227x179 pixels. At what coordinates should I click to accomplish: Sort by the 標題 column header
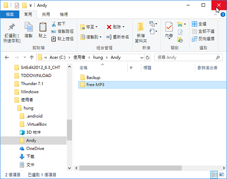click(147, 68)
